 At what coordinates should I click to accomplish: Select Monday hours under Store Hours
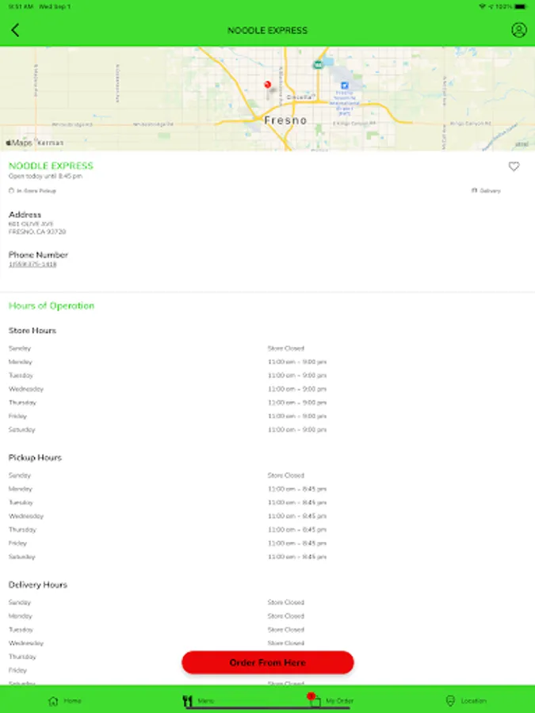[297, 362]
